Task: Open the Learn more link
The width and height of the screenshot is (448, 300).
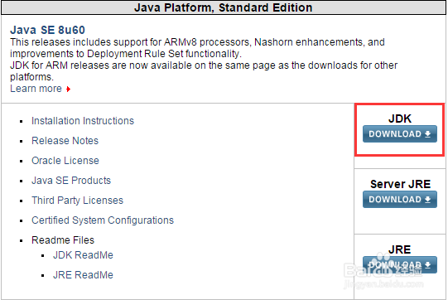Action: coord(36,89)
